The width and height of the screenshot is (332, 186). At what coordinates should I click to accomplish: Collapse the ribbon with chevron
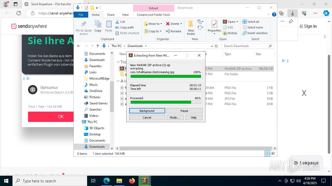(269, 15)
